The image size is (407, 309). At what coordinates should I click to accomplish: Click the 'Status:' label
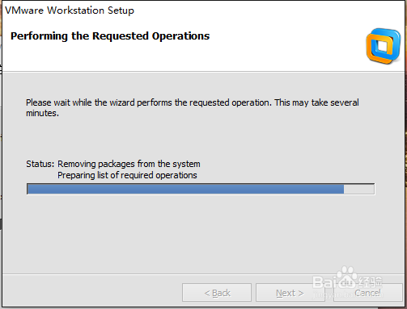point(40,164)
